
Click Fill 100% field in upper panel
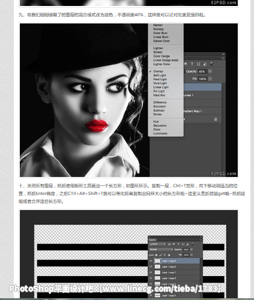click(x=202, y=79)
